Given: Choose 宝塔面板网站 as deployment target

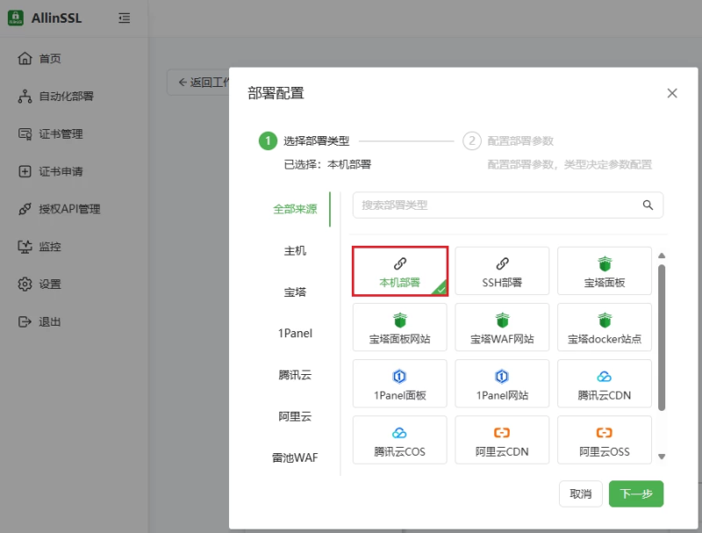Looking at the screenshot, I should pos(399,327).
